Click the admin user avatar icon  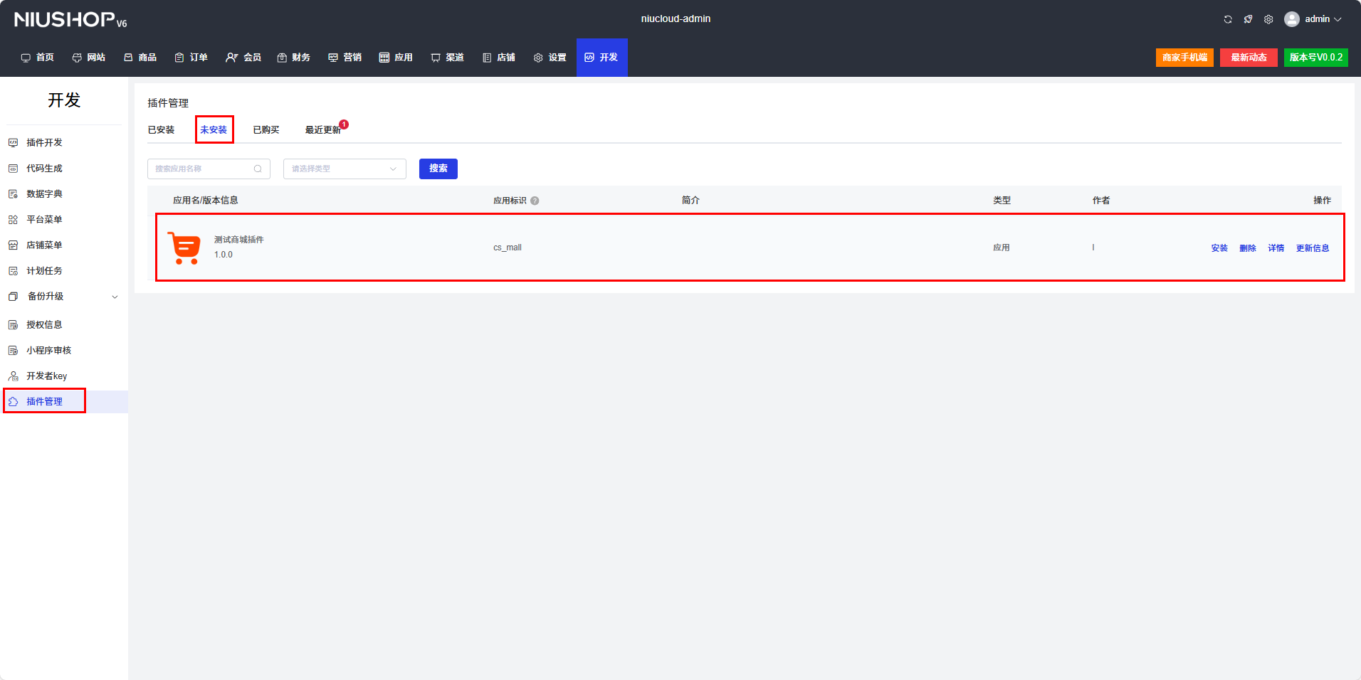pyautogui.click(x=1291, y=19)
